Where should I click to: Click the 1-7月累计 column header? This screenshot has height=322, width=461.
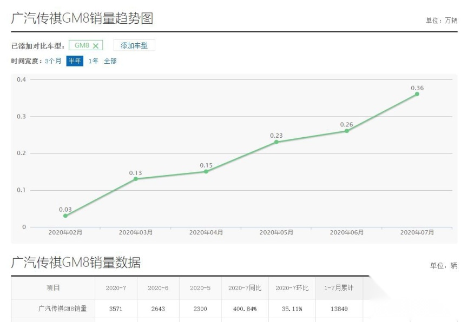point(339,288)
